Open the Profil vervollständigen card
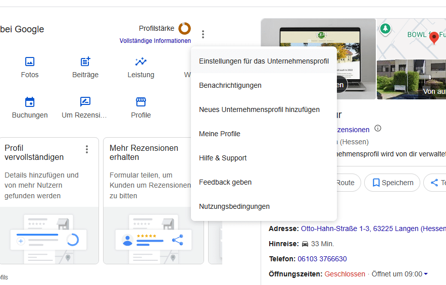Viewport: 446px width, 285px height. click(49, 201)
